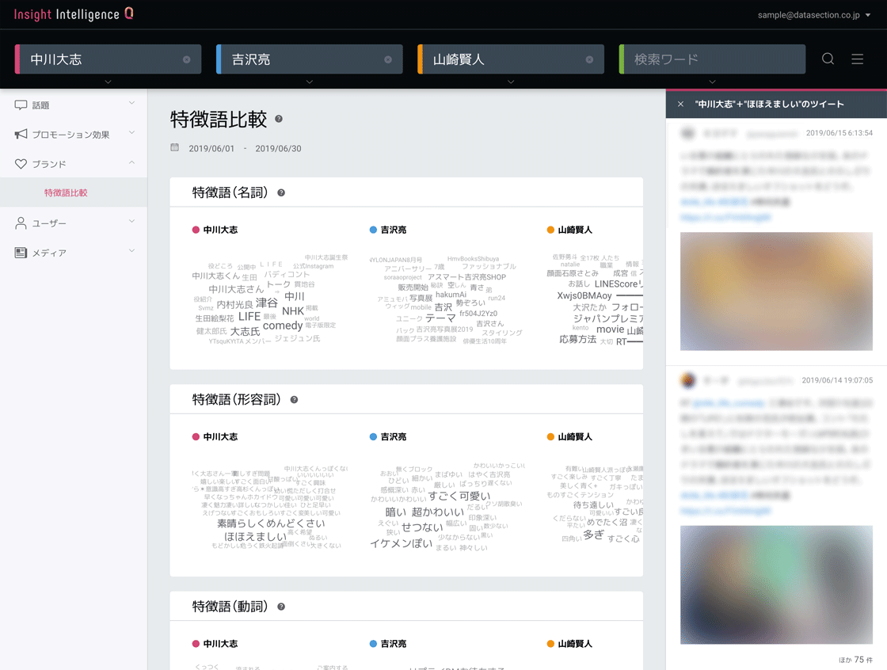Viewport: 887px width, 670px height.
Task: Click the プロモーション効果 megaphone icon
Action: point(21,134)
